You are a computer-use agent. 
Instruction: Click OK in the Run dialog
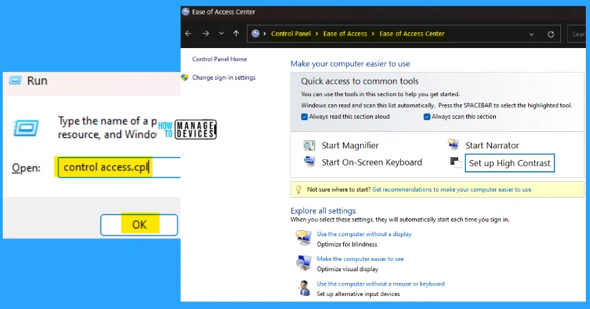tap(139, 225)
